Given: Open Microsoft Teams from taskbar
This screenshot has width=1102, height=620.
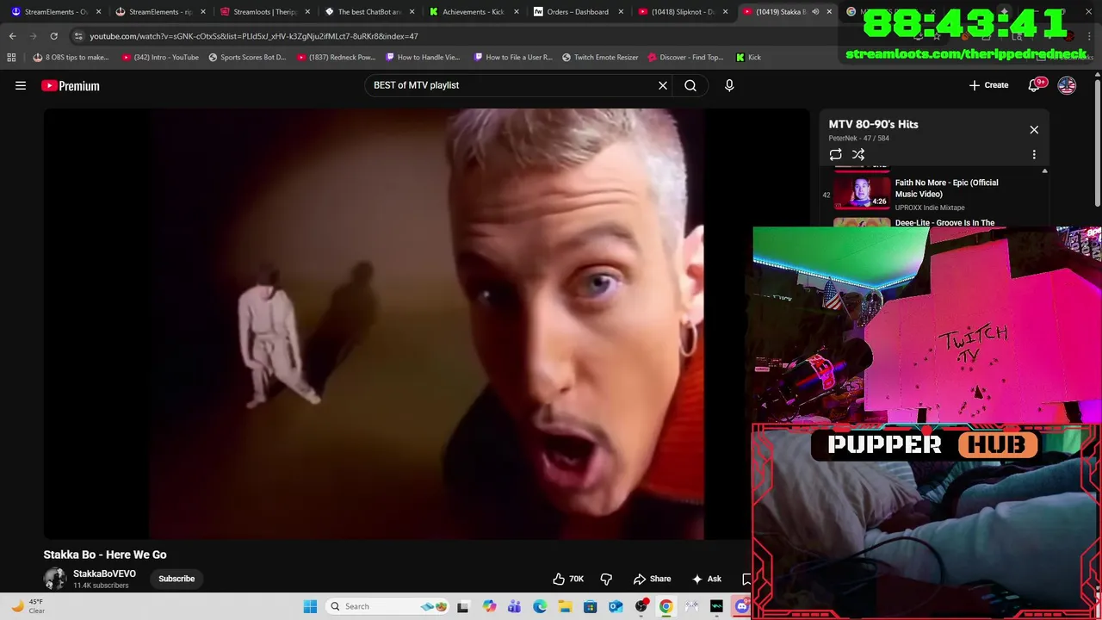Looking at the screenshot, I should click(514, 606).
